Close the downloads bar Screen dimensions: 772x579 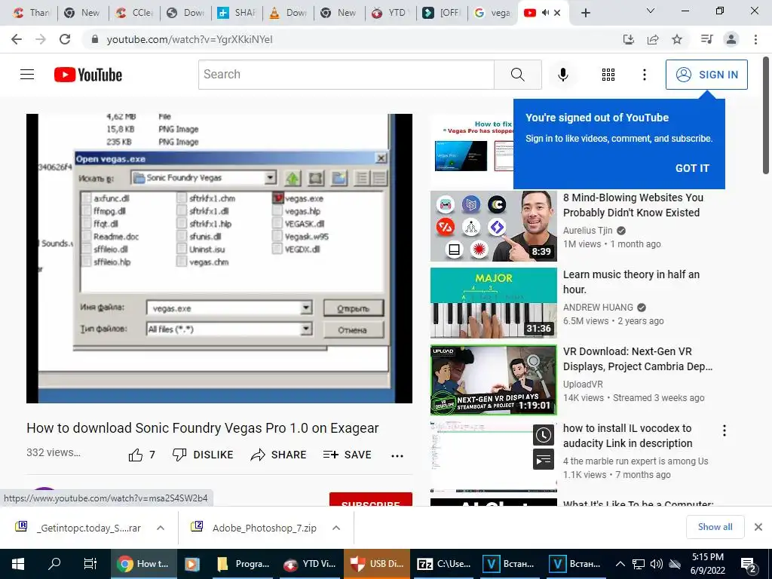(758, 527)
